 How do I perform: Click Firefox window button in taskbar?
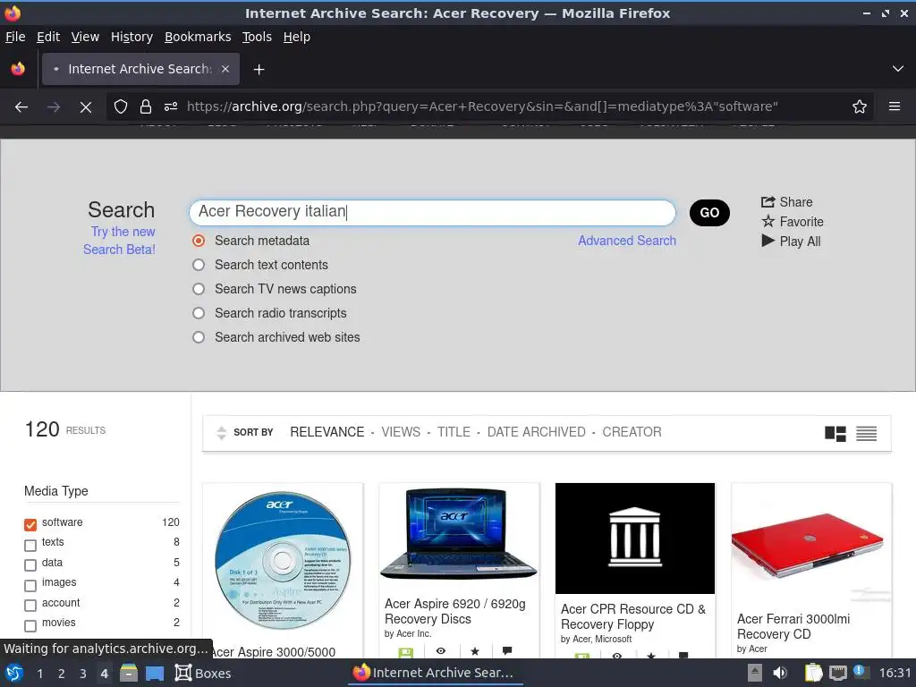coord(434,673)
